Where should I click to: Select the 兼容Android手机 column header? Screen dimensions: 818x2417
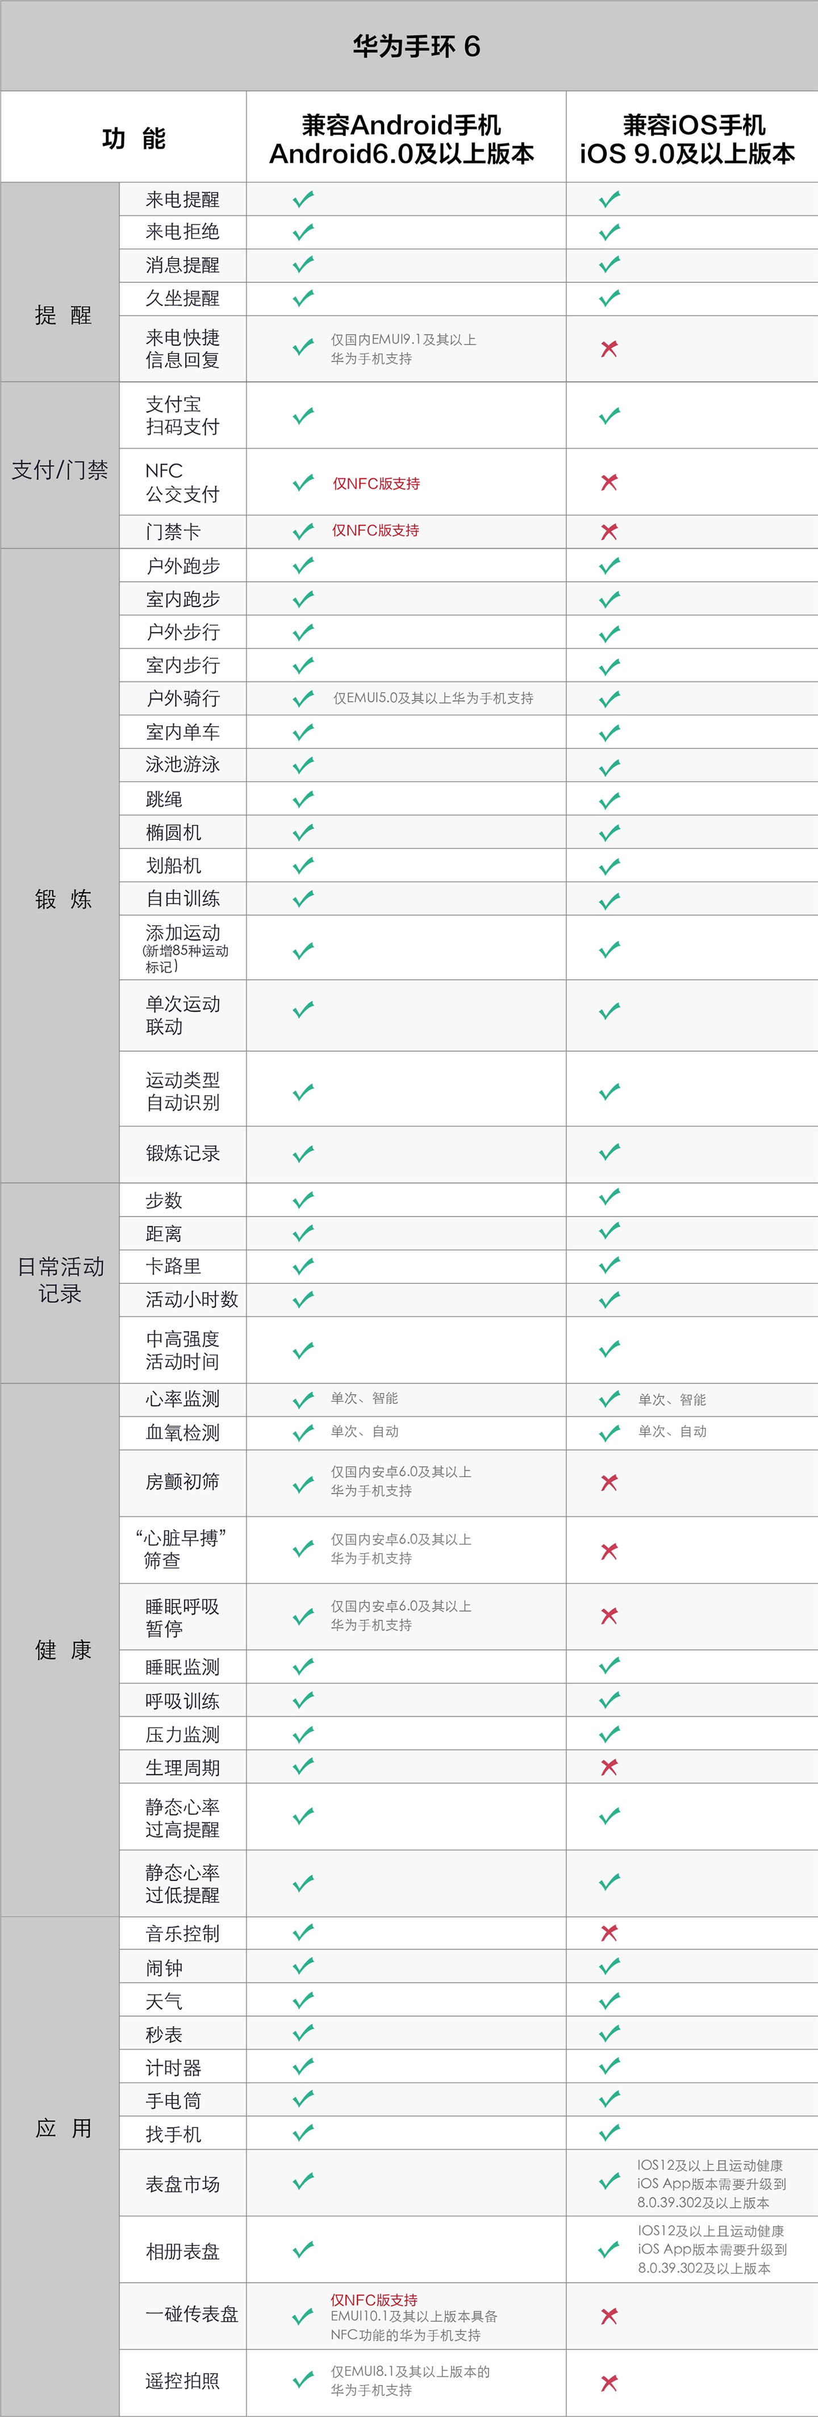(x=402, y=139)
